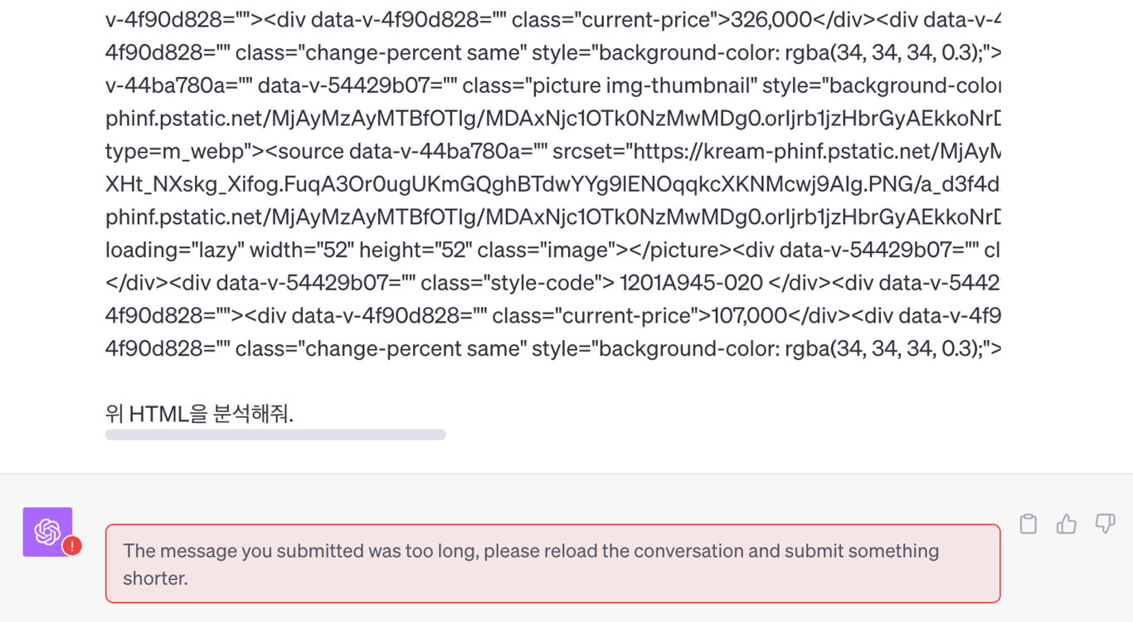Click the first 'change-percent same' code line

click(552, 53)
